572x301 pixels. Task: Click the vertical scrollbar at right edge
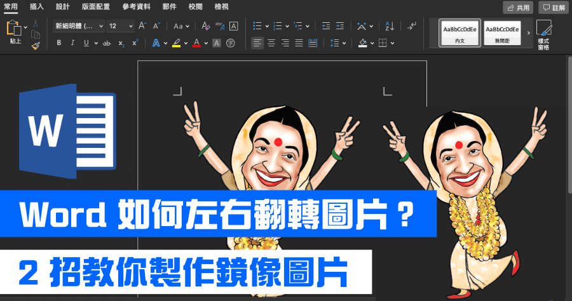click(x=570, y=124)
